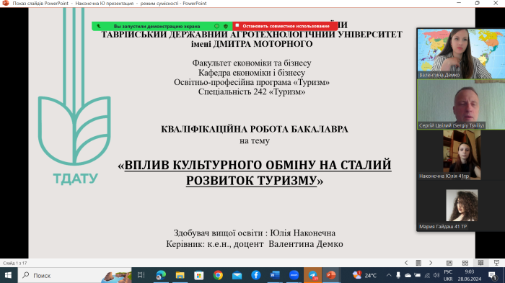
Task: Click battery icon in system tray
Action: click(x=418, y=275)
